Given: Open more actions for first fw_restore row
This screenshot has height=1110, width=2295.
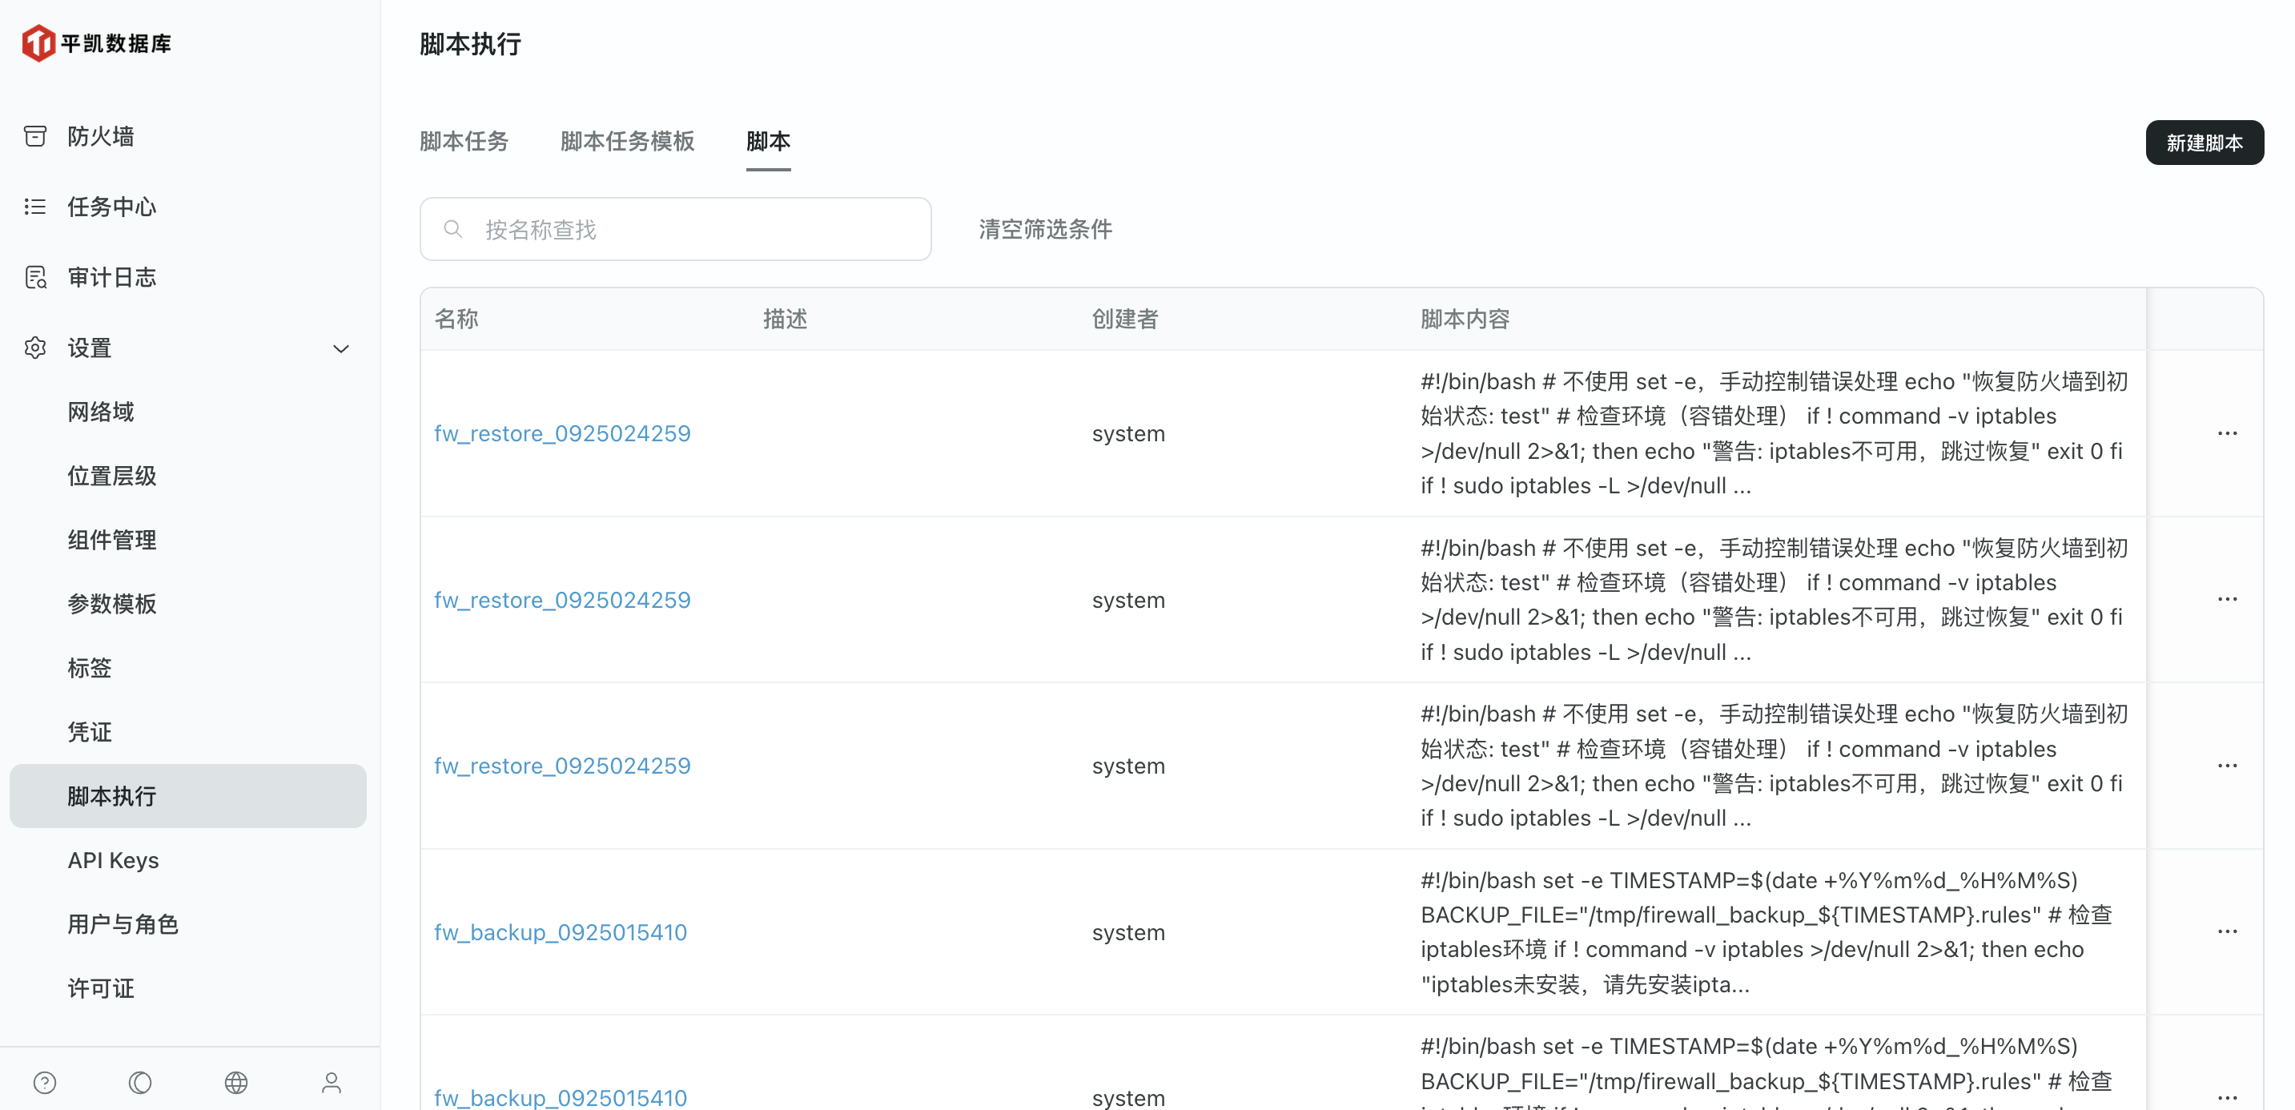Looking at the screenshot, I should click(2226, 433).
